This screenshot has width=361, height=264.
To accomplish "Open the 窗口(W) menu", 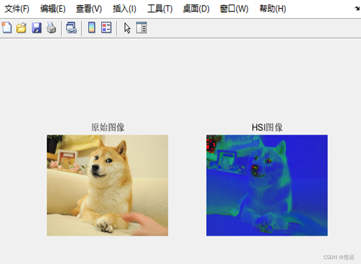I will click(x=234, y=9).
